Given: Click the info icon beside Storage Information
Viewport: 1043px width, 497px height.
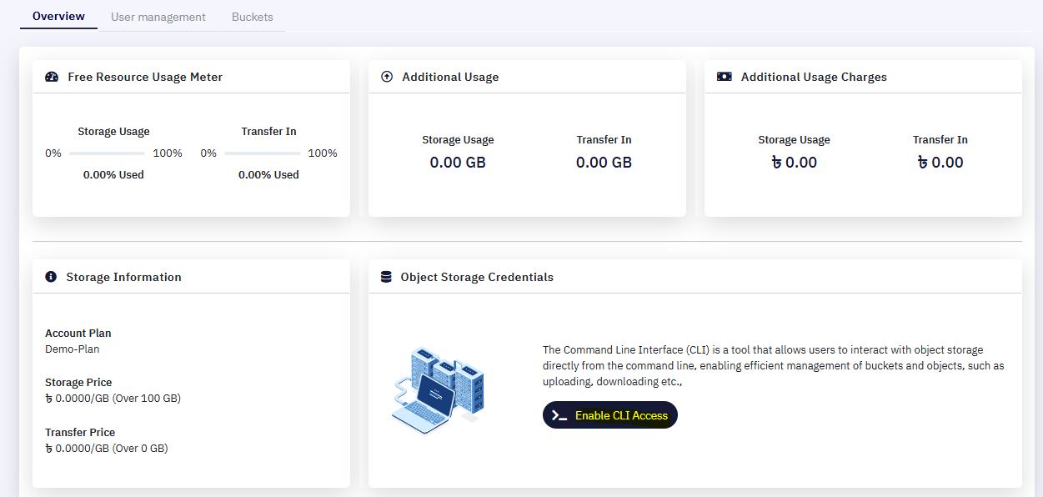Looking at the screenshot, I should click(x=51, y=277).
